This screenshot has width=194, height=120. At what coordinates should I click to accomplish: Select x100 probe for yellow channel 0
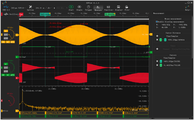pyautogui.click(x=6, y=38)
